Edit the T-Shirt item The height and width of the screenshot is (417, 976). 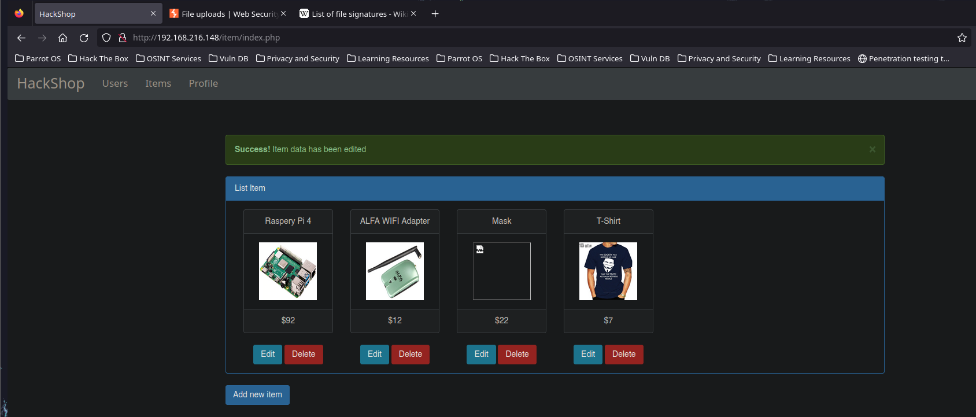click(x=588, y=355)
